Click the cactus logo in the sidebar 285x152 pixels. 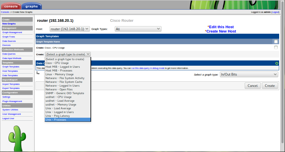17,139
